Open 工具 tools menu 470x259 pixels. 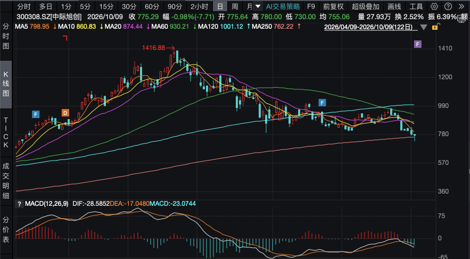(x=416, y=6)
